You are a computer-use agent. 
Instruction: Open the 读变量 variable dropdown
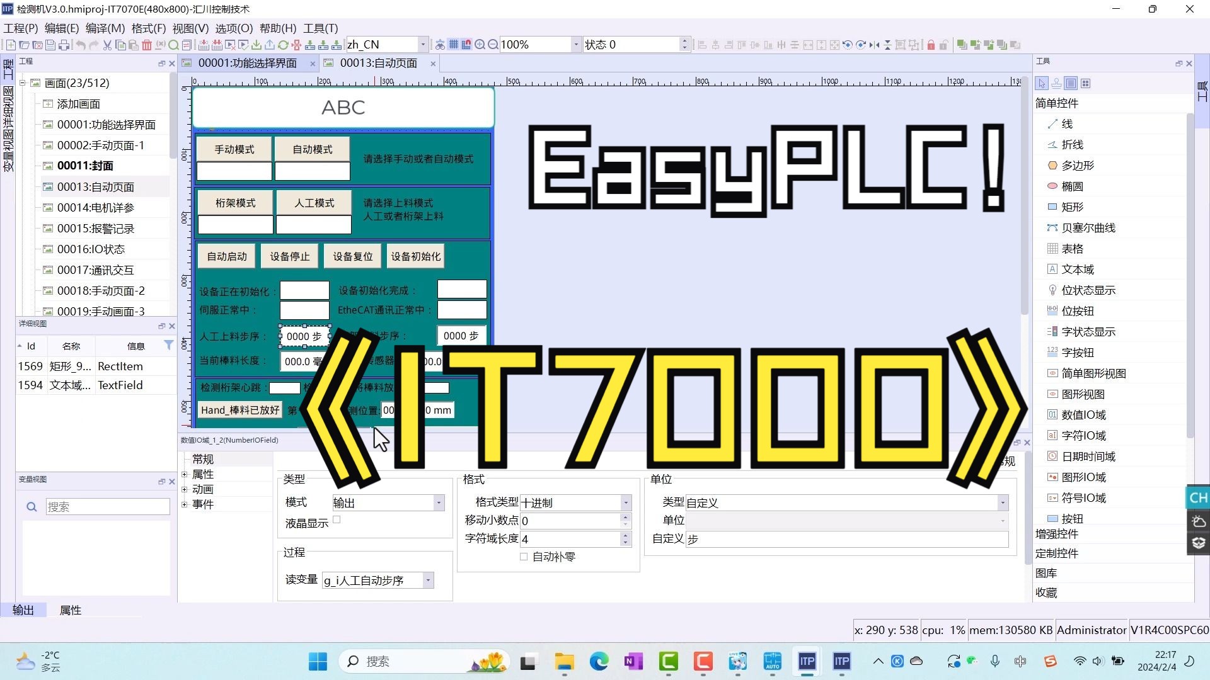pos(428,581)
